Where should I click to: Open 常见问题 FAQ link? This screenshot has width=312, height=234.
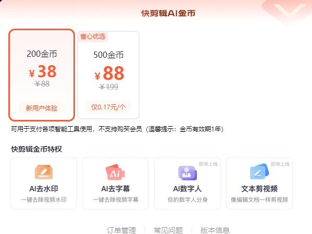tap(168, 230)
